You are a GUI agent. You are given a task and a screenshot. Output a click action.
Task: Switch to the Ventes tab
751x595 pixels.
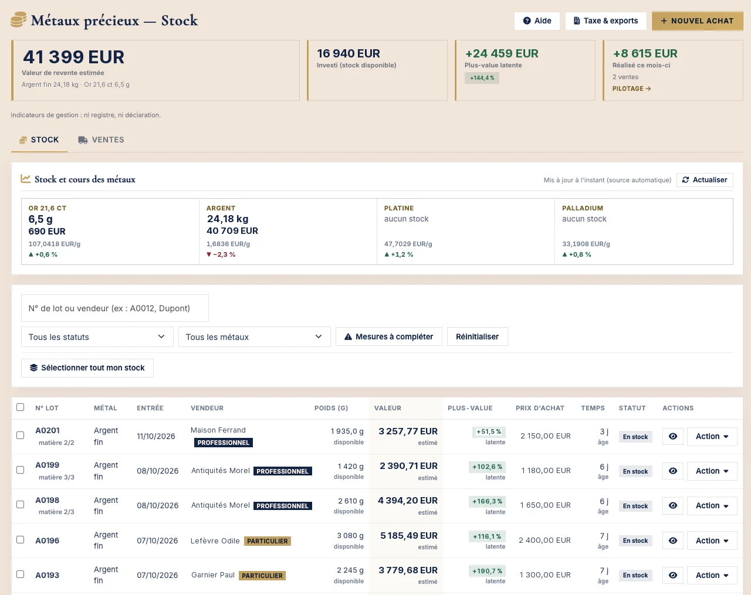[101, 140]
